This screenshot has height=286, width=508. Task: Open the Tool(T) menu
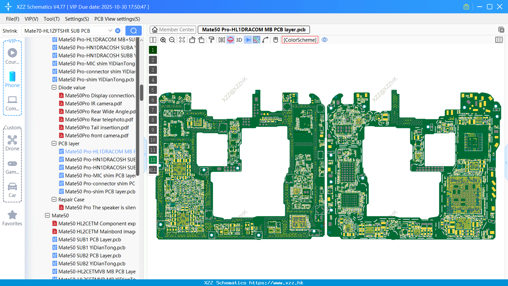pyautogui.click(x=52, y=19)
